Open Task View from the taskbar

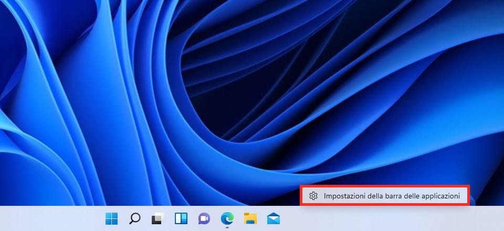[x=158, y=219]
